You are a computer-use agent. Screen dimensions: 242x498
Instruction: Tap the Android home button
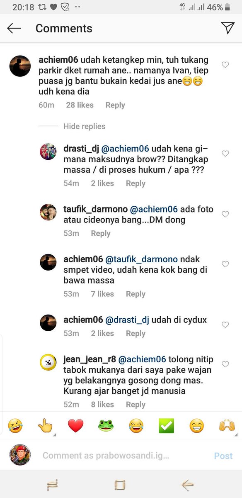(x=120, y=484)
